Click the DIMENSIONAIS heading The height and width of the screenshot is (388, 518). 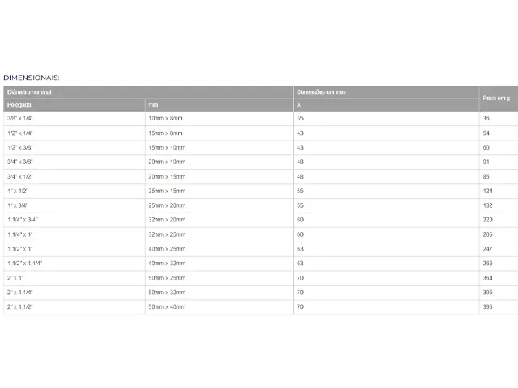pos(32,78)
